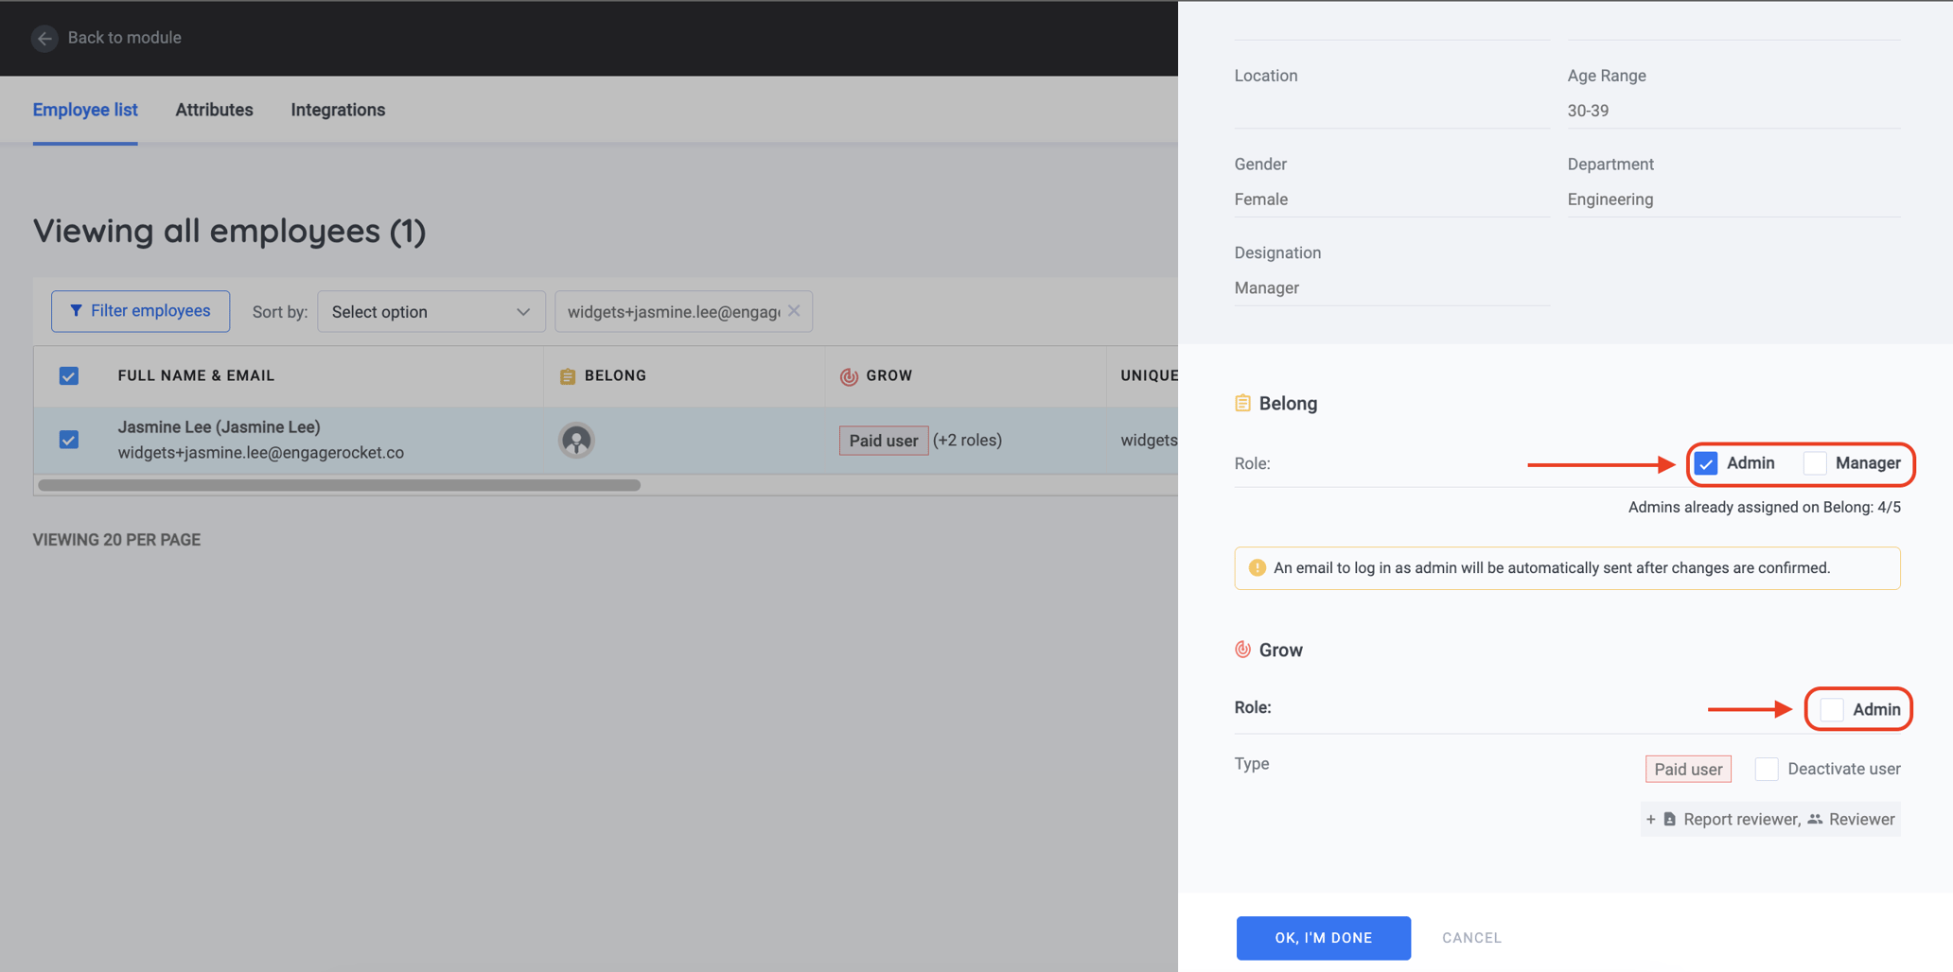Click Jasmine Lee's avatar icon in Belong column
The height and width of the screenshot is (972, 1953).
click(x=576, y=440)
